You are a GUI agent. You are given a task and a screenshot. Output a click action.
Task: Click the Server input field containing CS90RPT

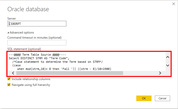37,24
